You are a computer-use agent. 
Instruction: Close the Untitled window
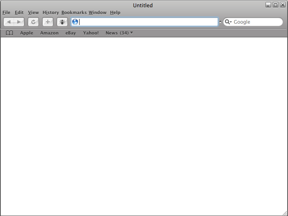(x=283, y=5)
